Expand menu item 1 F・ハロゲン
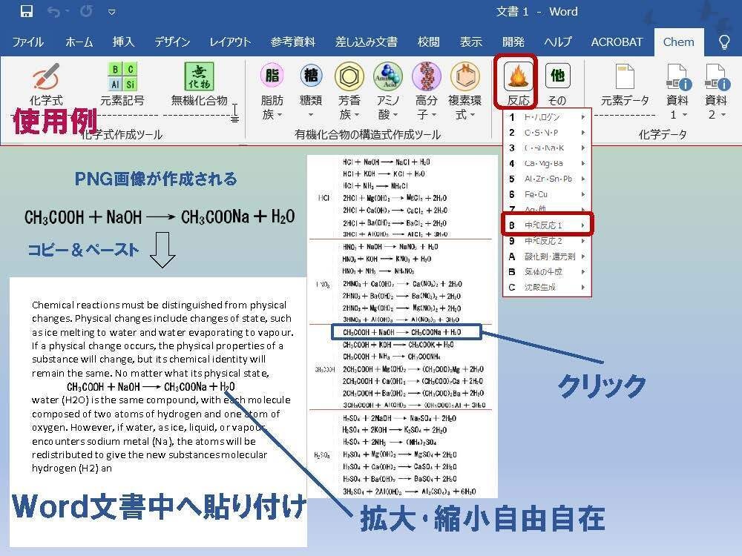 (547, 117)
